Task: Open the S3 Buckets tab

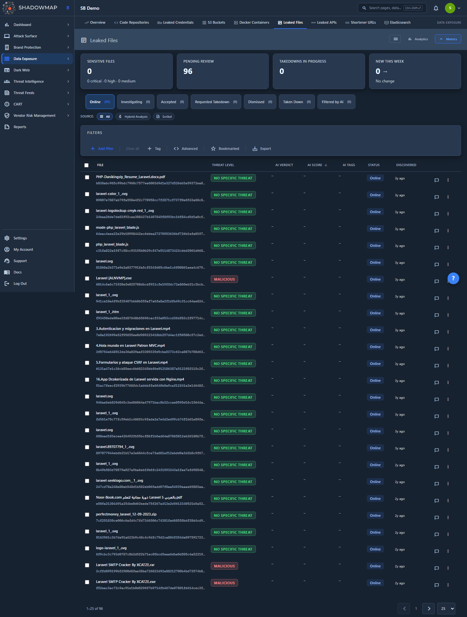Action: coord(214,22)
